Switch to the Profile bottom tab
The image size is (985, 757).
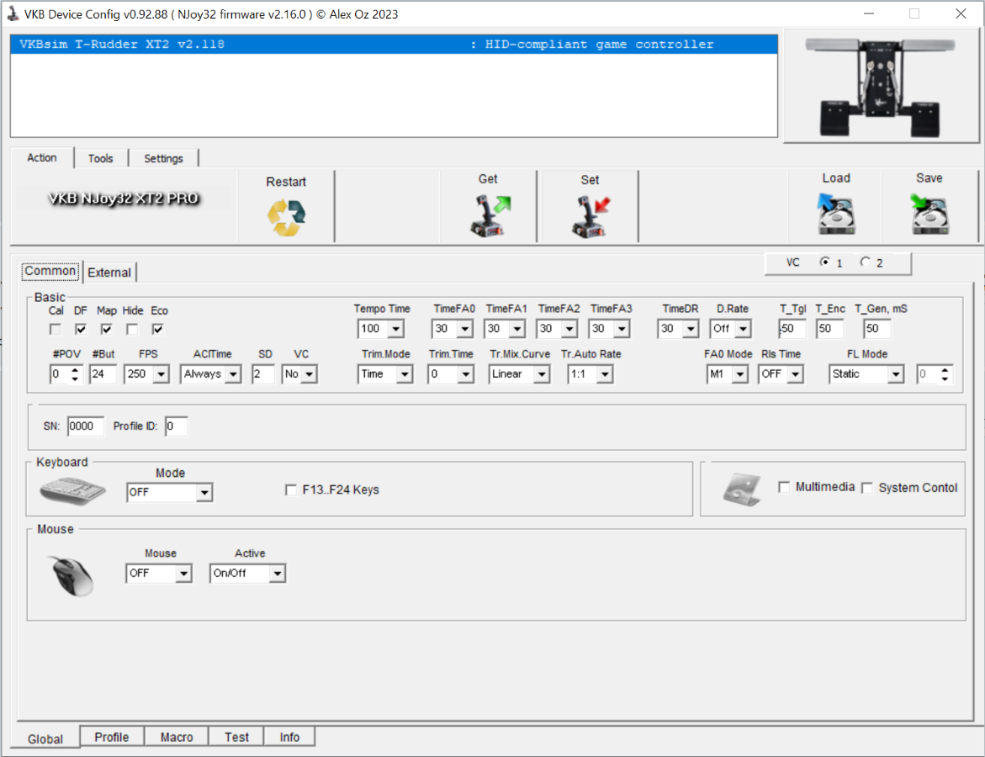pos(112,736)
